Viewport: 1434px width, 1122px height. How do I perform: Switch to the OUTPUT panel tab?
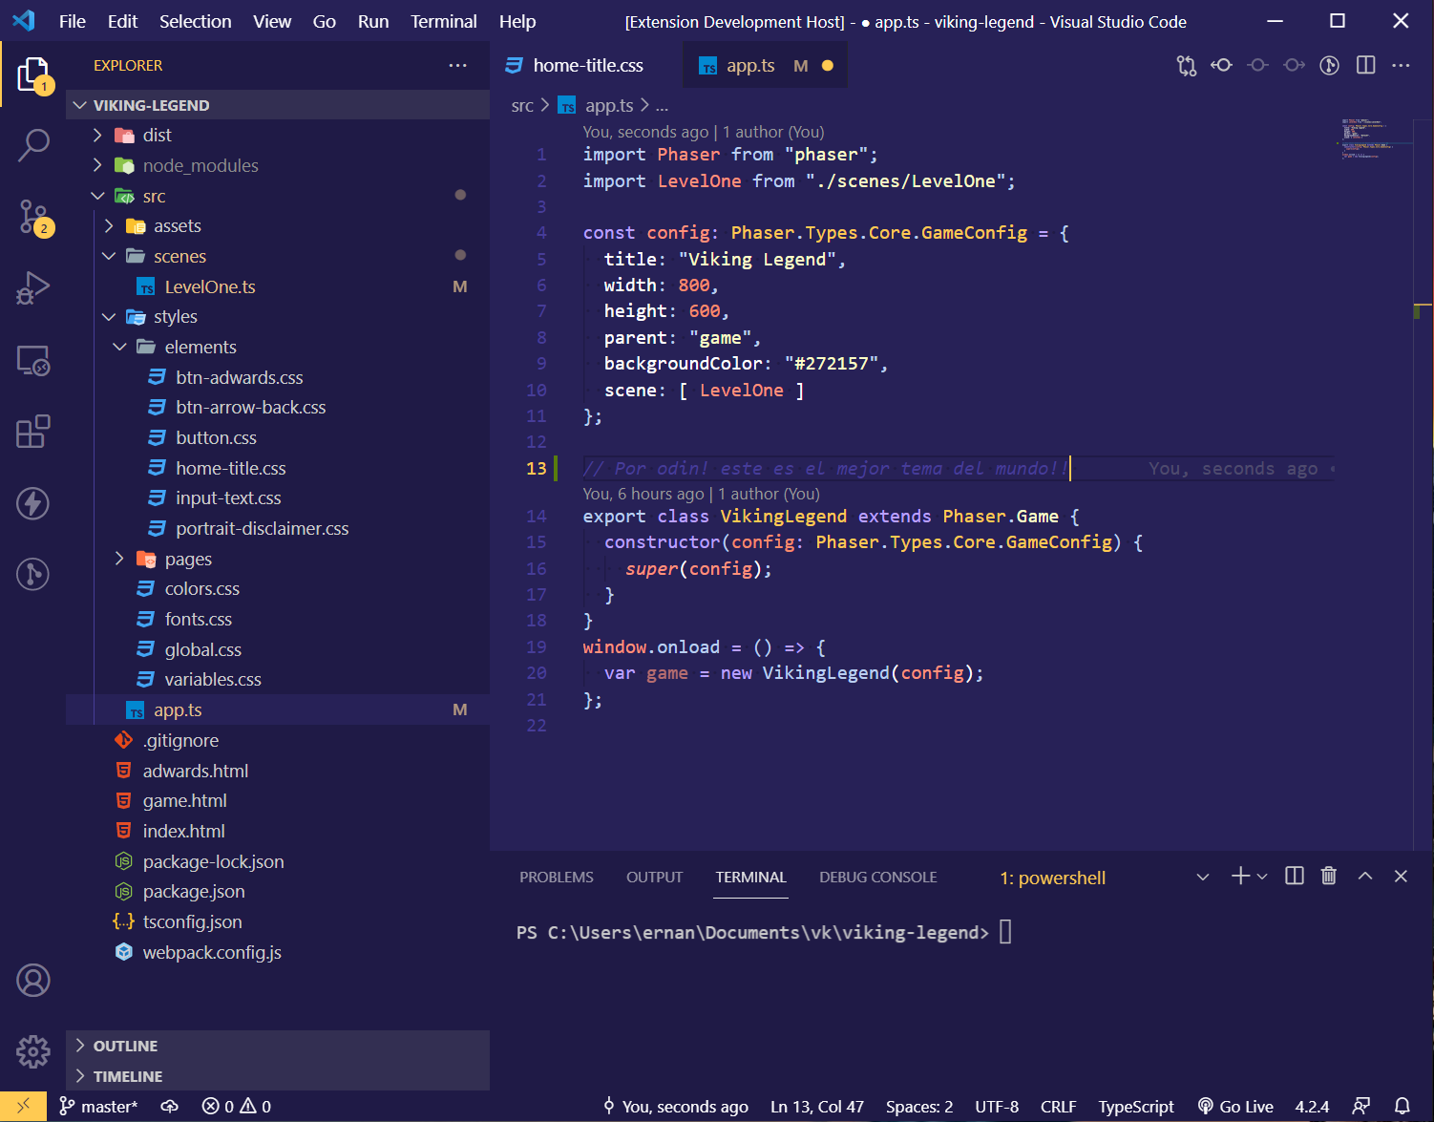655,877
